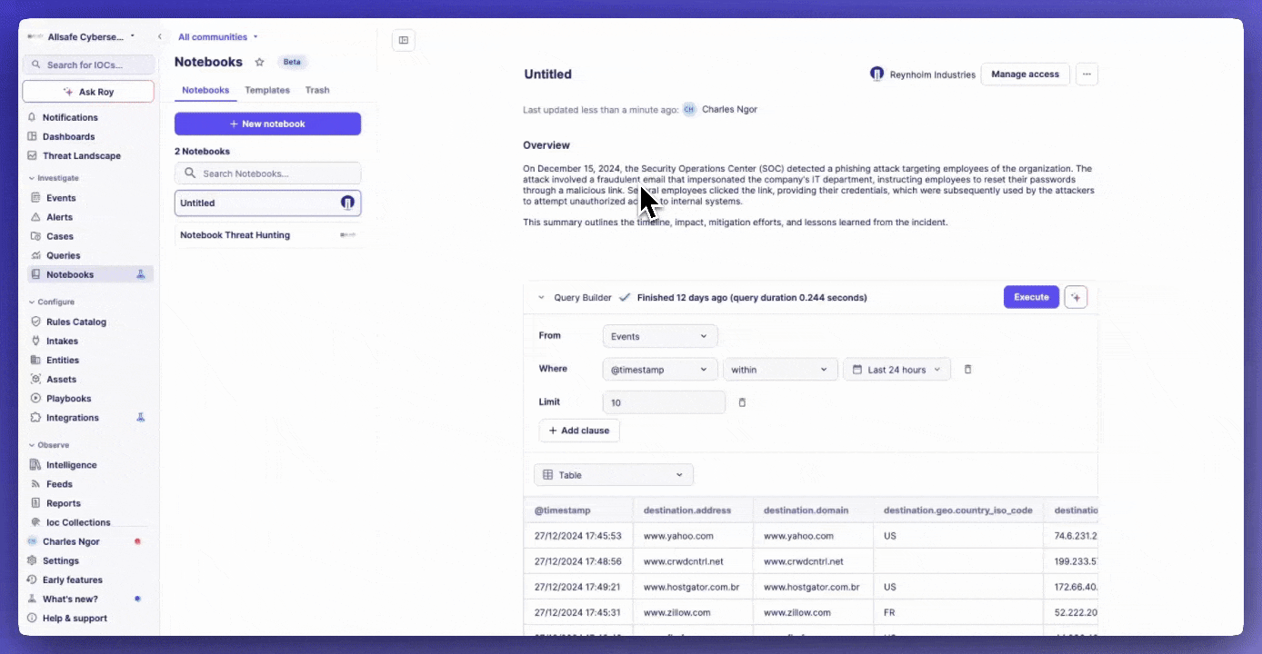Screen dimensions: 1262x654
Task: Star the Notebooks page as favorite
Action: coord(259,62)
